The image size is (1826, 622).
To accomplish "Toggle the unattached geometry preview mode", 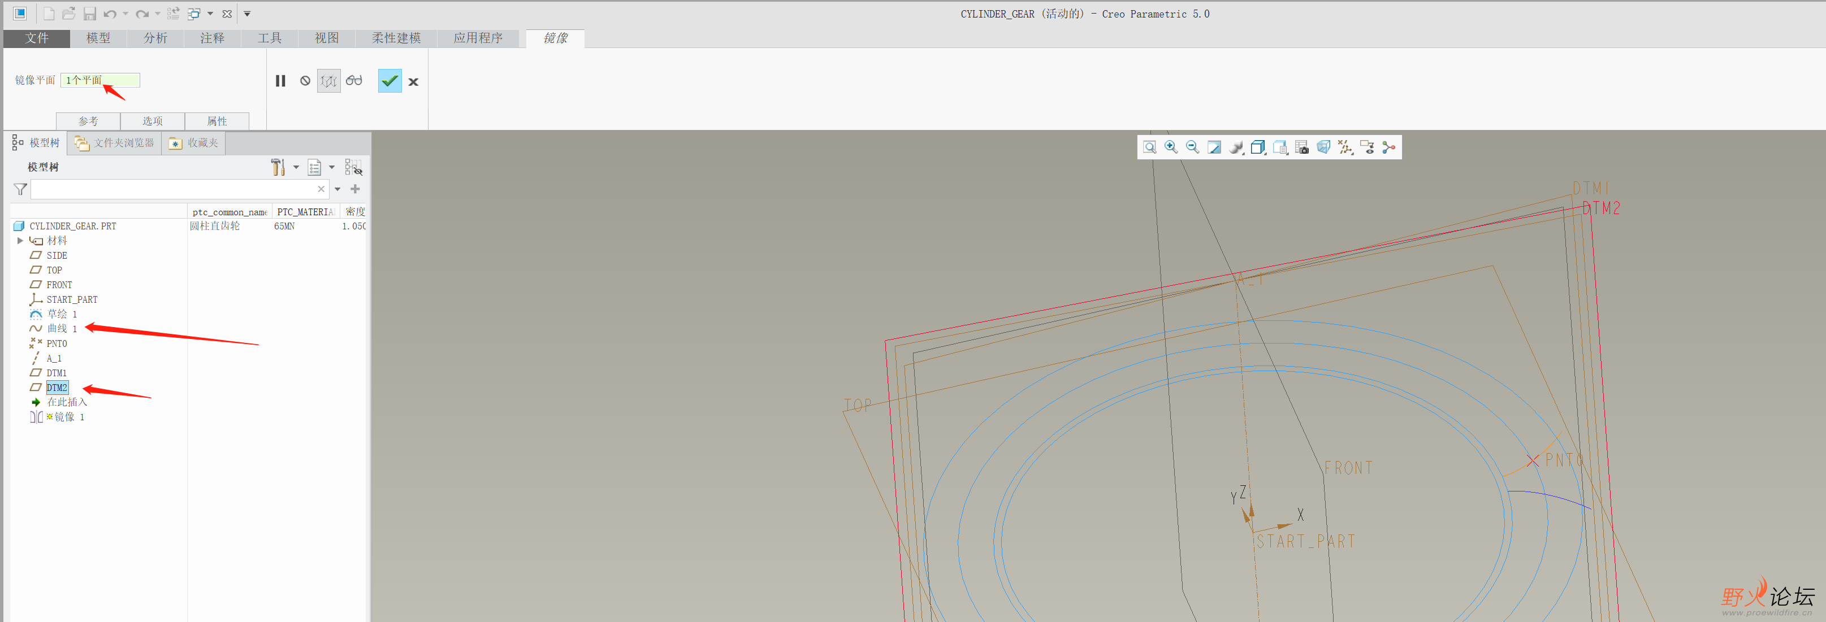I will tap(329, 81).
